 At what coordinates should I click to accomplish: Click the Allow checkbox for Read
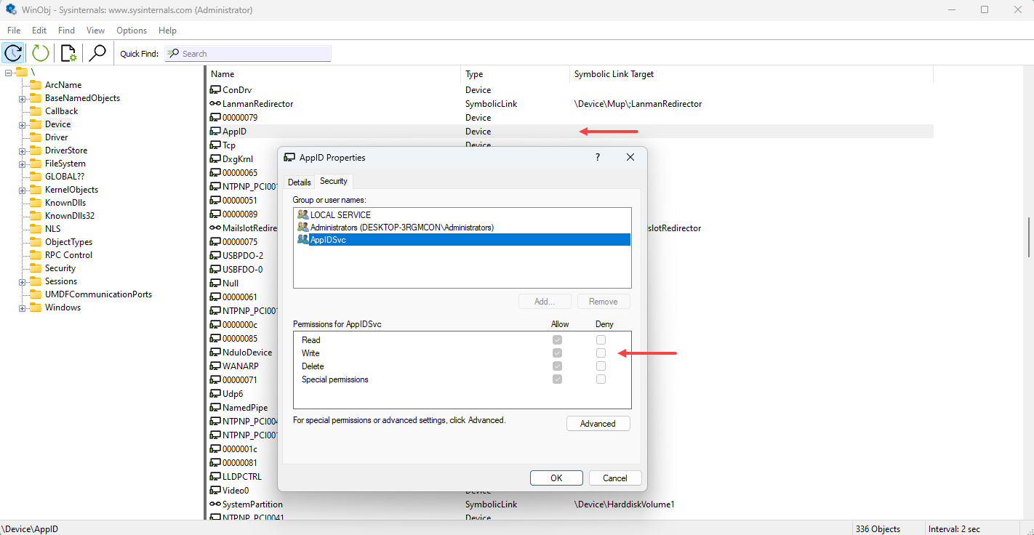pos(557,340)
